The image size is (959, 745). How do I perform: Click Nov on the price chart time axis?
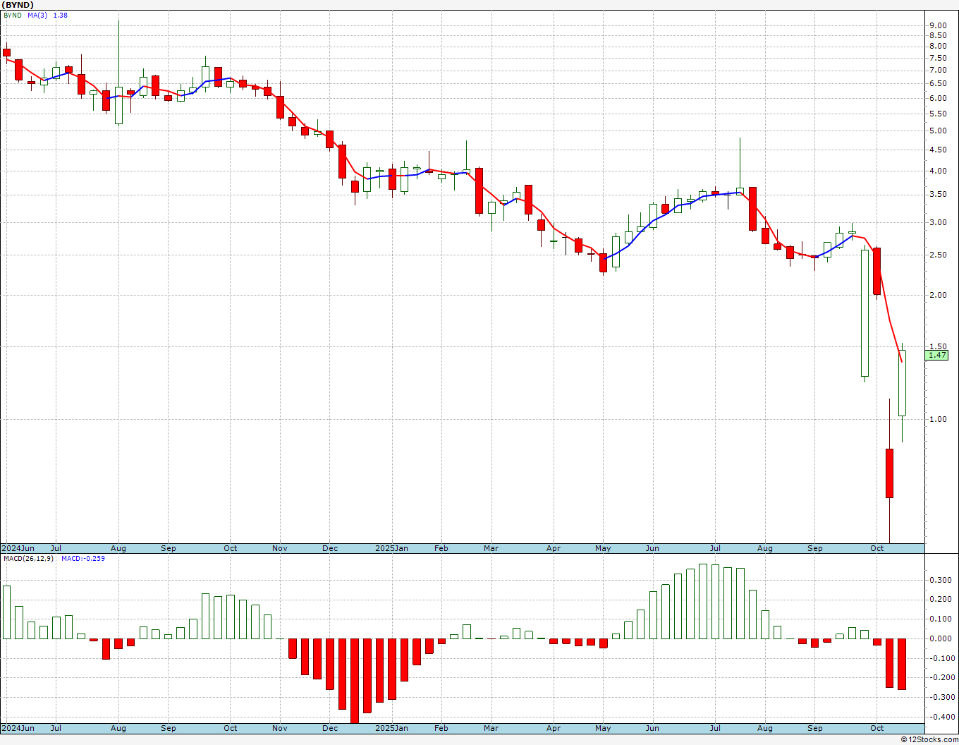coord(280,548)
